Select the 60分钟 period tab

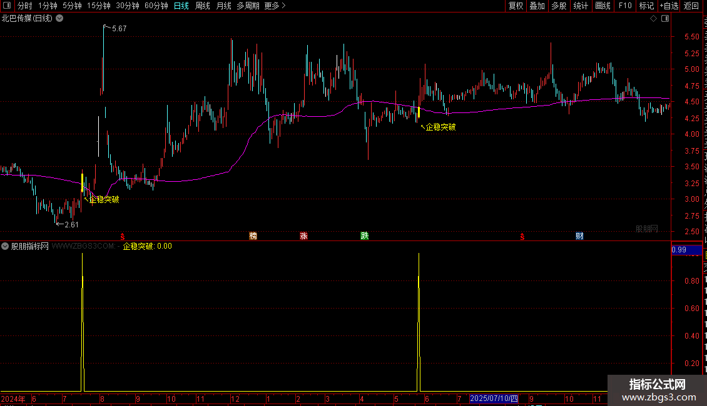click(156, 6)
